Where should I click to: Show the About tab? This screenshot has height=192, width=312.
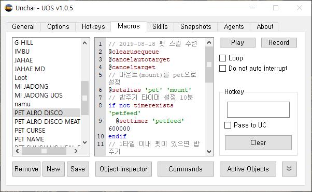pos(265,27)
